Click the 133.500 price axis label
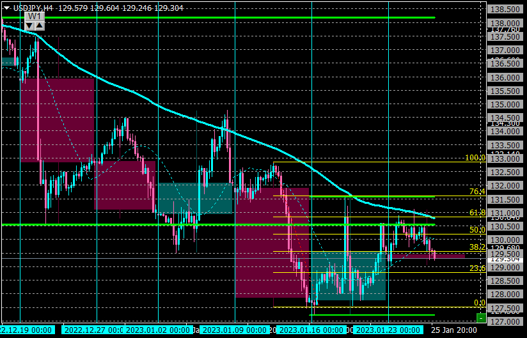 505,145
